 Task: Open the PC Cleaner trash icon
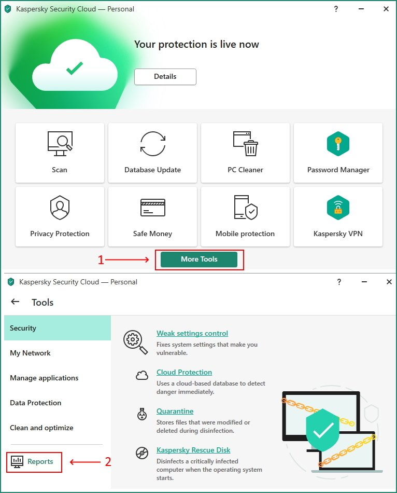[246, 144]
